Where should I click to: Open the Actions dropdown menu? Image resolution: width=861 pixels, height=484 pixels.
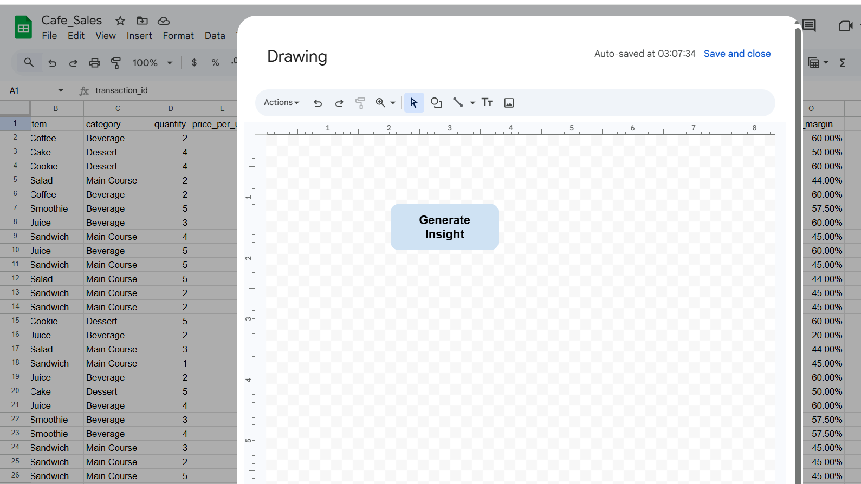click(281, 102)
